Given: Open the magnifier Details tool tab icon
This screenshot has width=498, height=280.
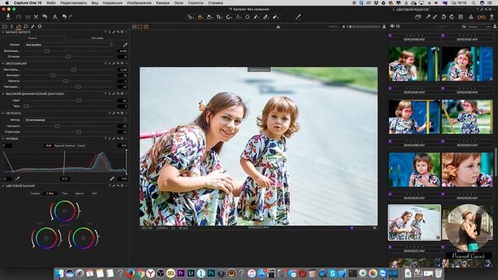Looking at the screenshot, I should click(x=26, y=26).
